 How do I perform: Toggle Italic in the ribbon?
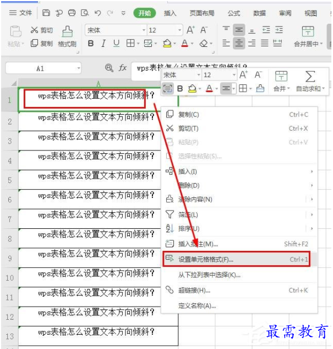pos(103,43)
